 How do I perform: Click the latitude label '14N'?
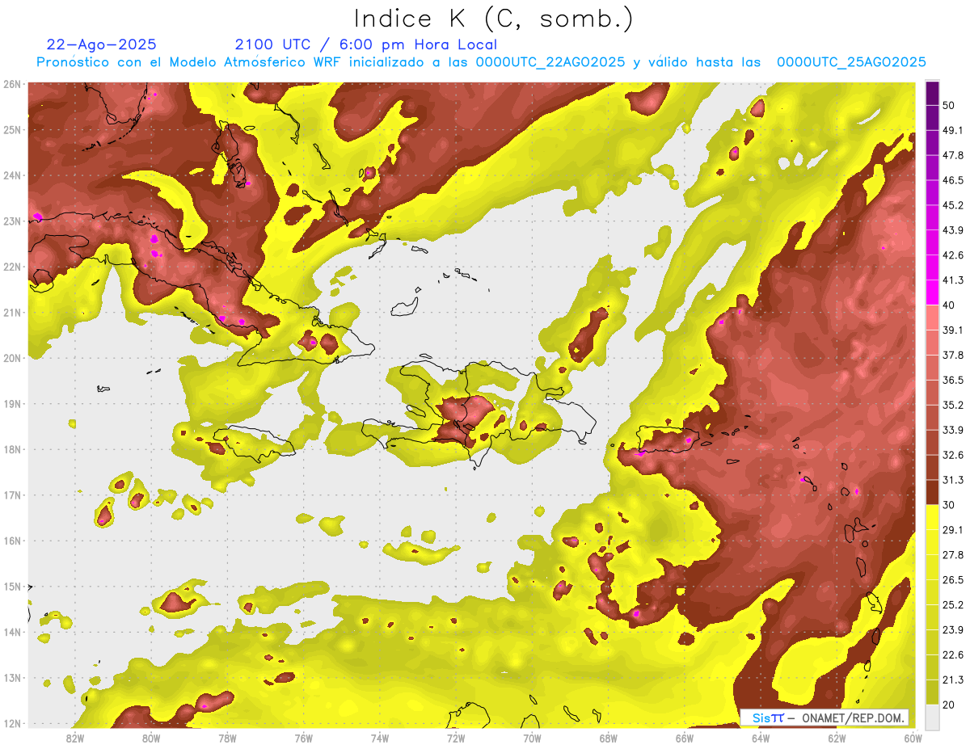(12, 632)
